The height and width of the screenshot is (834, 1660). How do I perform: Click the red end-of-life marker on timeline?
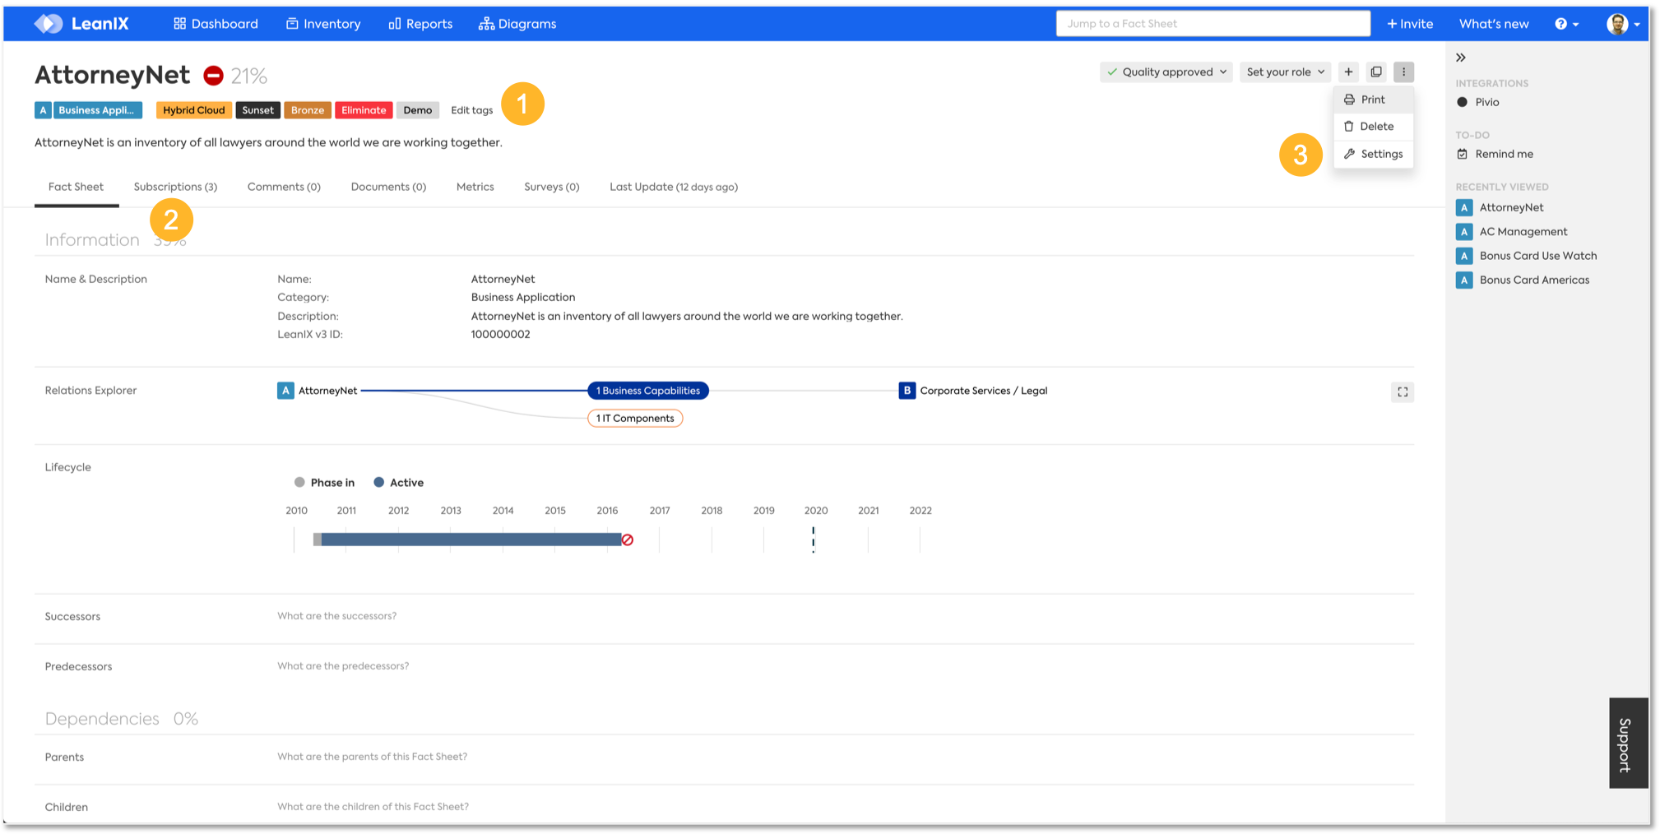point(628,540)
